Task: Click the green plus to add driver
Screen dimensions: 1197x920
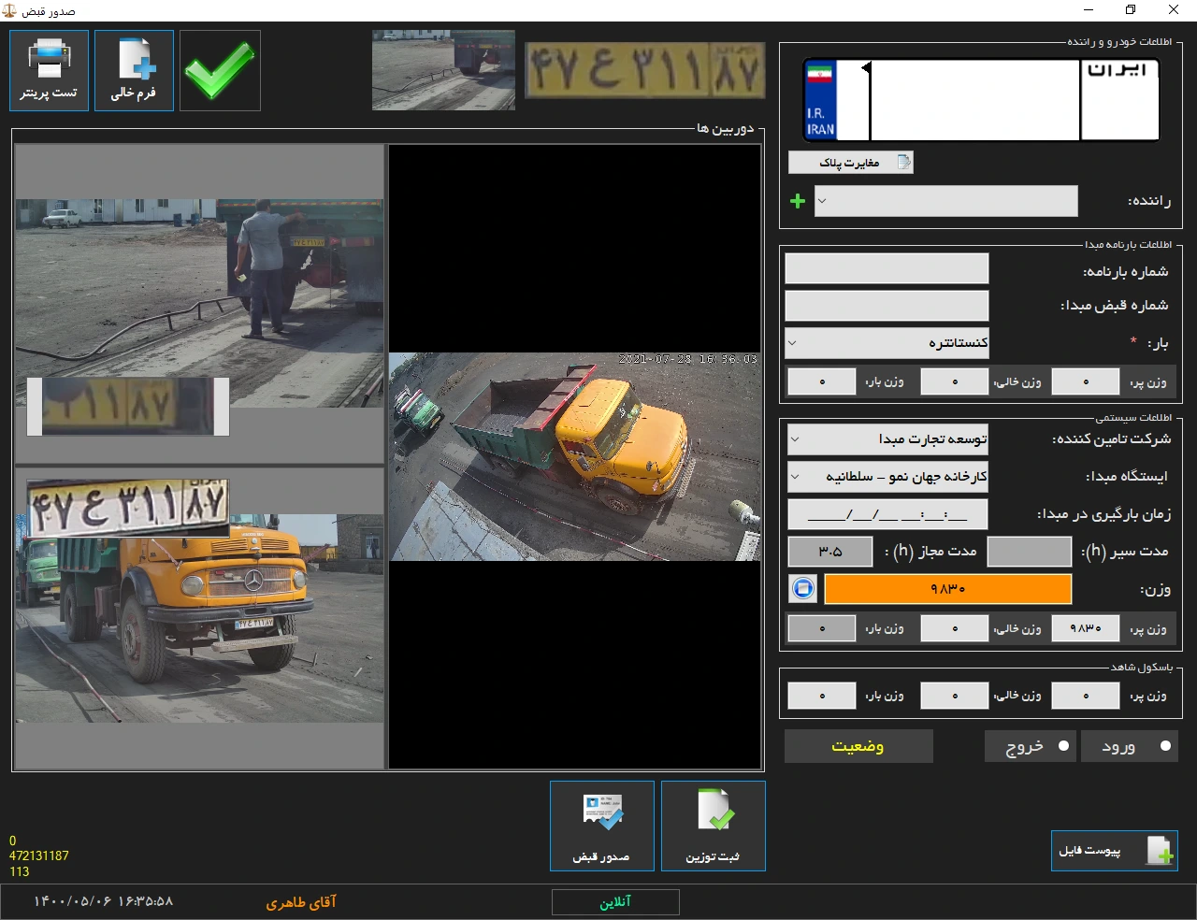Action: click(798, 201)
